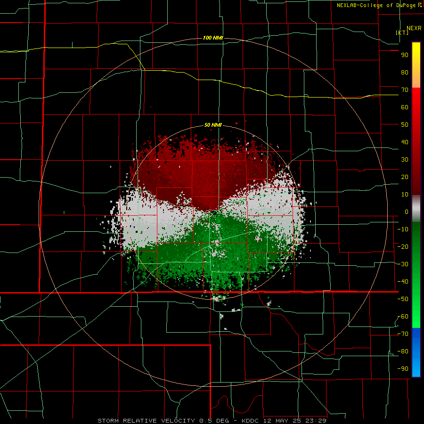Click the [KT] units label

tap(402, 33)
